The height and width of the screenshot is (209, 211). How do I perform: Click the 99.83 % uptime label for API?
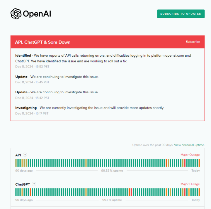pyautogui.click(x=112, y=171)
